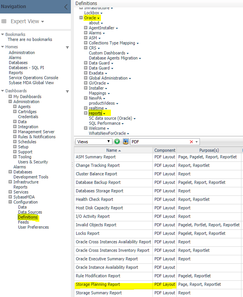Image resolution: width=243 pixels, height=297 pixels.
Task: Open the Homes Administration link
Action: pos(22,53)
